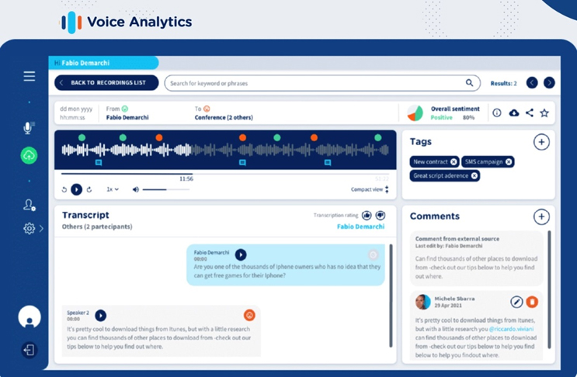Click the 'Results: 2' text
Image resolution: width=577 pixels, height=377 pixels.
tap(503, 84)
